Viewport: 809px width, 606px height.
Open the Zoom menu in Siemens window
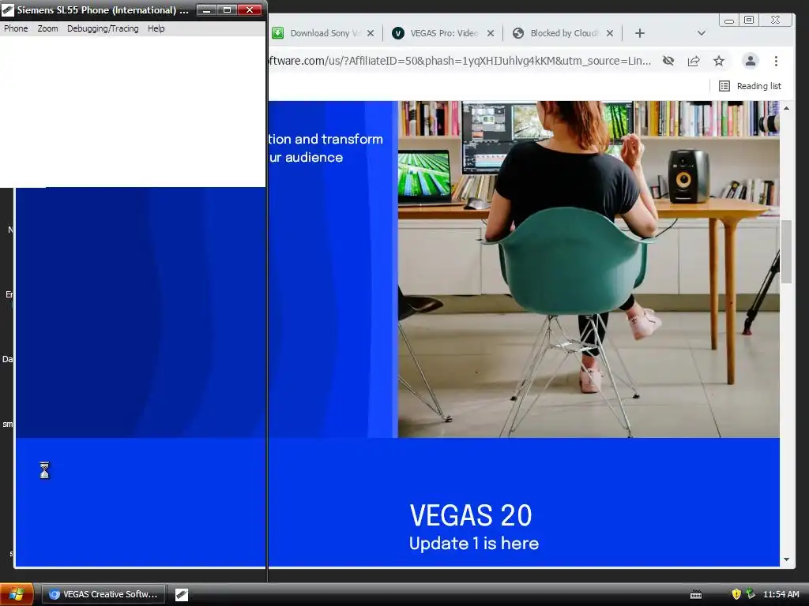click(x=47, y=28)
